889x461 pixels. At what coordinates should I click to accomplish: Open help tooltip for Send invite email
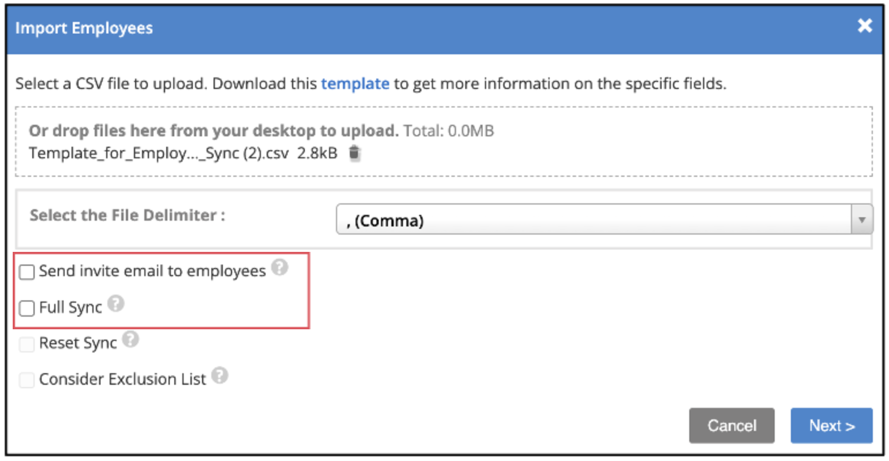tap(280, 267)
